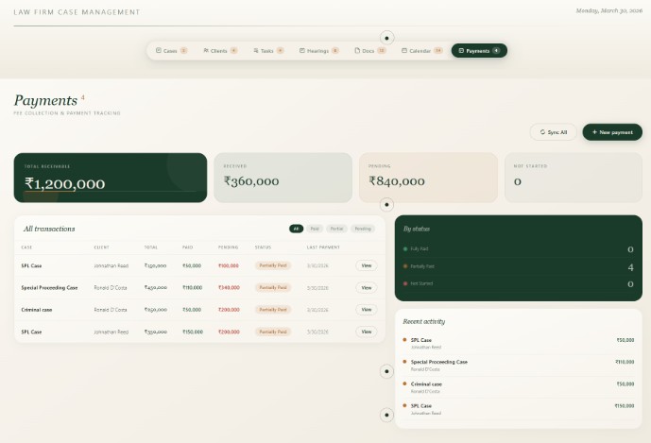View the SPL Case with ₹100,000 pending
The width and height of the screenshot is (651, 443).
pos(367,265)
